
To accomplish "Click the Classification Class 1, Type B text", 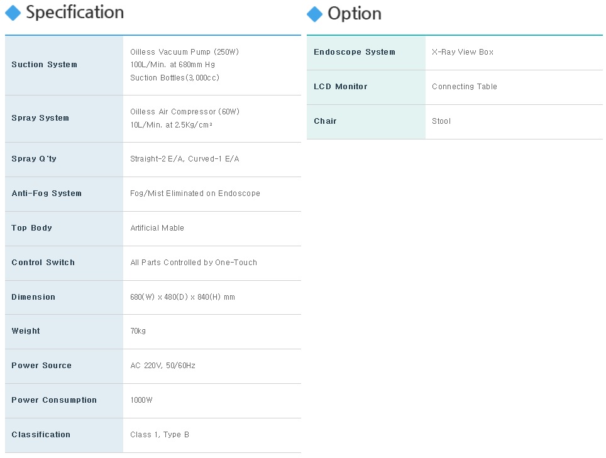I will click(160, 435).
